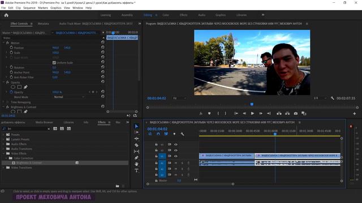362x203 pixels.
Task: Expand the Lumetri Presets folder
Action: pyautogui.click(x=3, y=139)
